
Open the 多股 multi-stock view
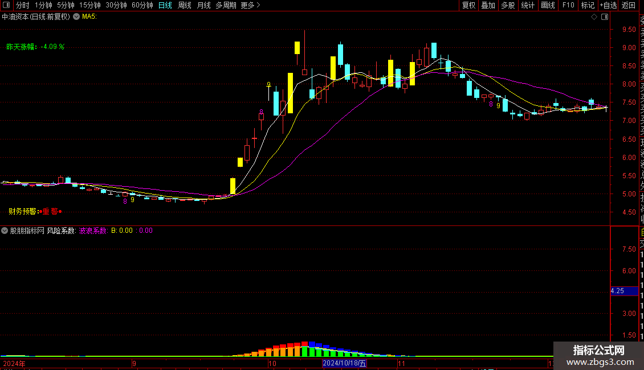point(508,5)
